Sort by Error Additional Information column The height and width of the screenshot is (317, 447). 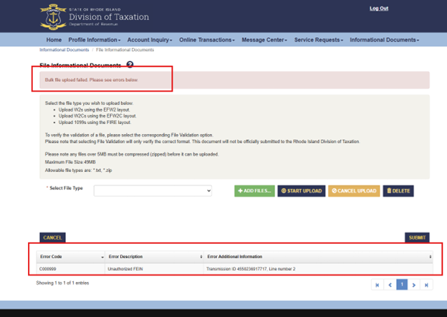[318, 257]
